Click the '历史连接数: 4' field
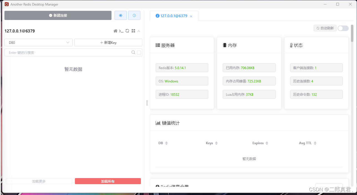Image resolution: width=357 pixels, height=195 pixels. (x=317, y=81)
